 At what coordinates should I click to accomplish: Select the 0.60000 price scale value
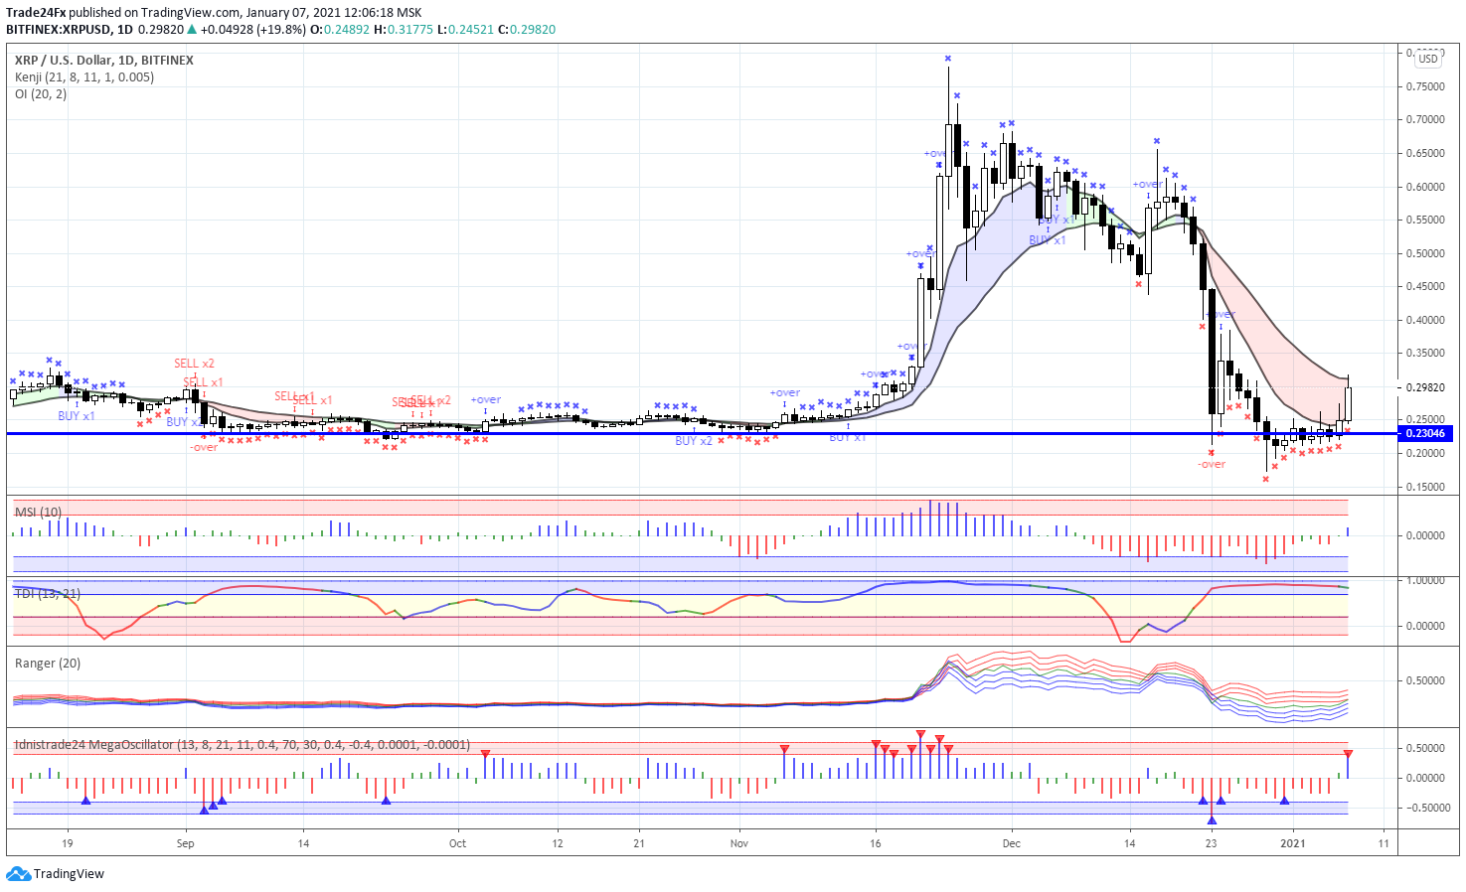tap(1425, 187)
